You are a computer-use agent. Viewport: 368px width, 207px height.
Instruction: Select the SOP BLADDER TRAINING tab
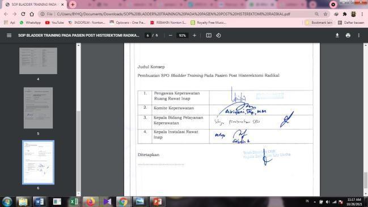[x=35, y=5]
